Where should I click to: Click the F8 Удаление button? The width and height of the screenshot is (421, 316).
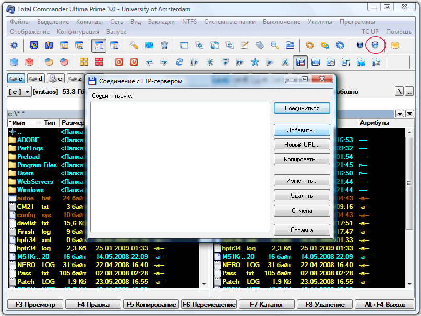coord(325,305)
